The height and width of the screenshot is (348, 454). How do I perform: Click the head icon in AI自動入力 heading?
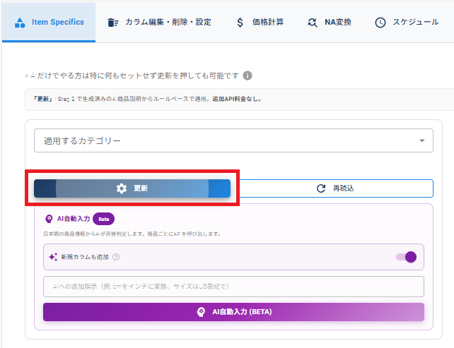click(x=49, y=219)
